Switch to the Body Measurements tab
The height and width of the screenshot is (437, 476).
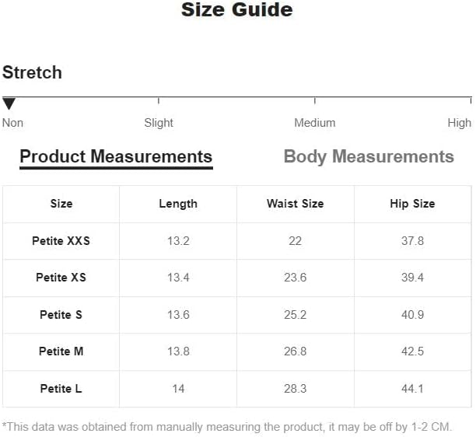click(x=369, y=156)
